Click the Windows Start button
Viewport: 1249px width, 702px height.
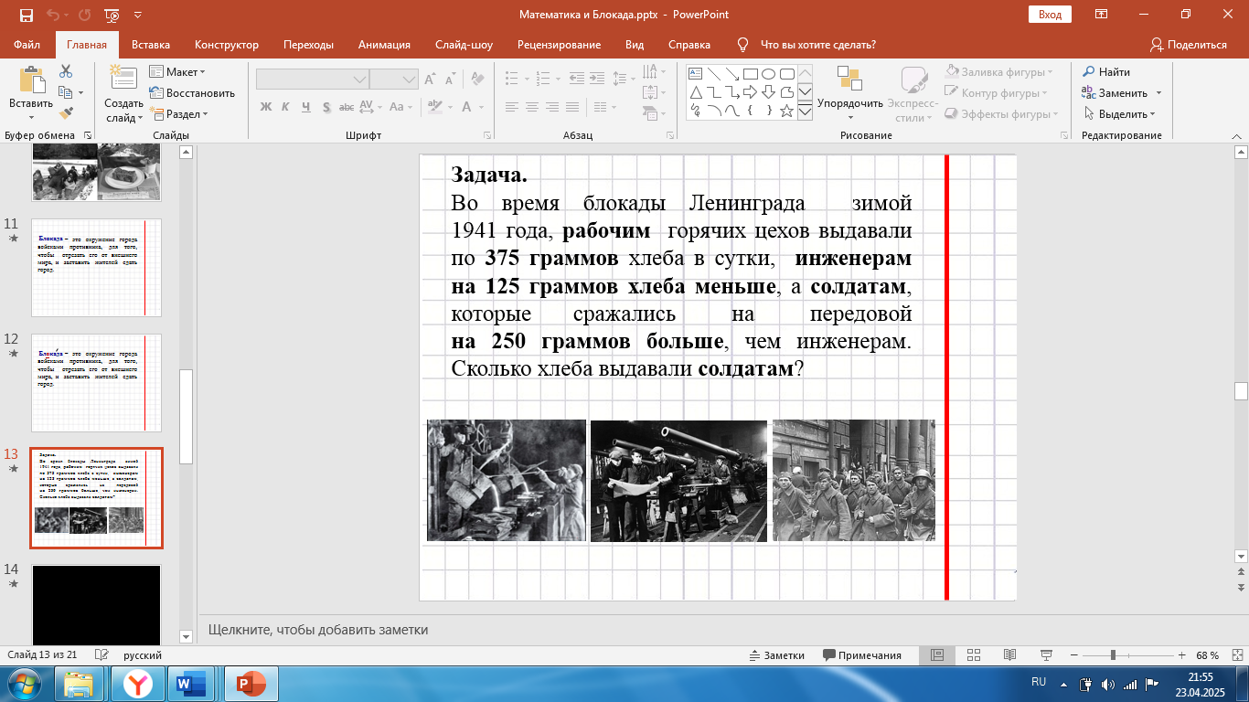(23, 684)
